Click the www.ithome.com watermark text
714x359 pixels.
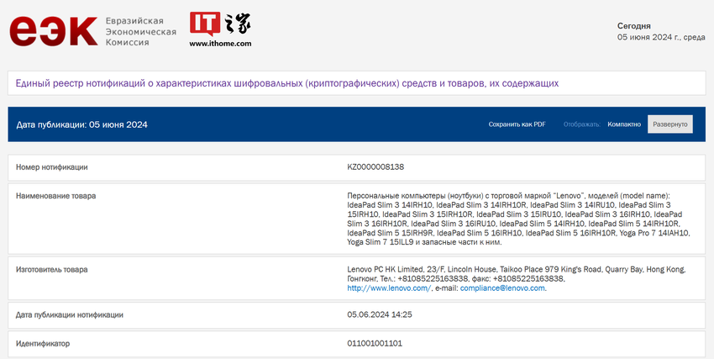coord(220,43)
